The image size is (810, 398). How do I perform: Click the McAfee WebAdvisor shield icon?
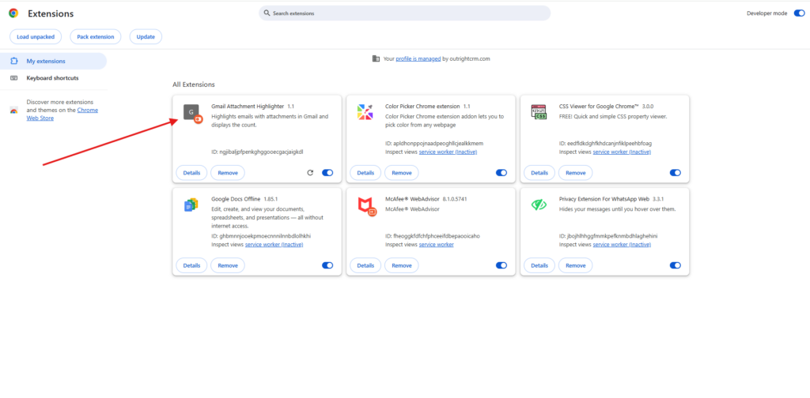[365, 205]
